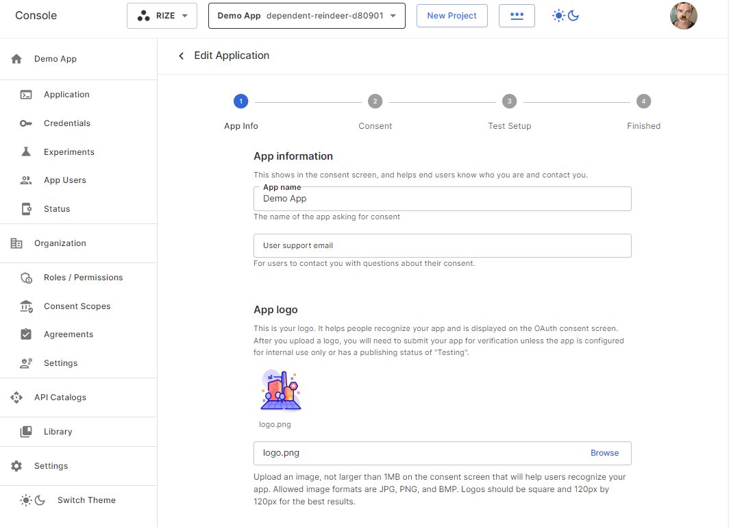Image resolution: width=729 pixels, height=527 pixels.
Task: Open the RIZE organization dropdown
Action: 162,16
